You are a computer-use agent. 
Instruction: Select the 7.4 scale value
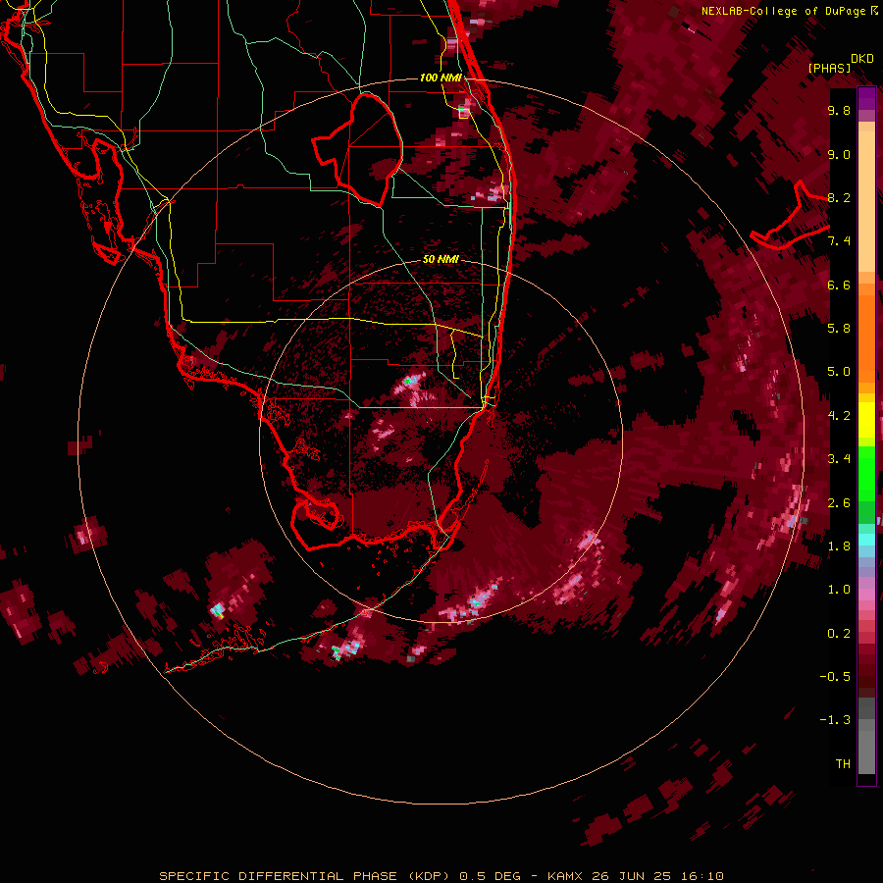tap(839, 241)
